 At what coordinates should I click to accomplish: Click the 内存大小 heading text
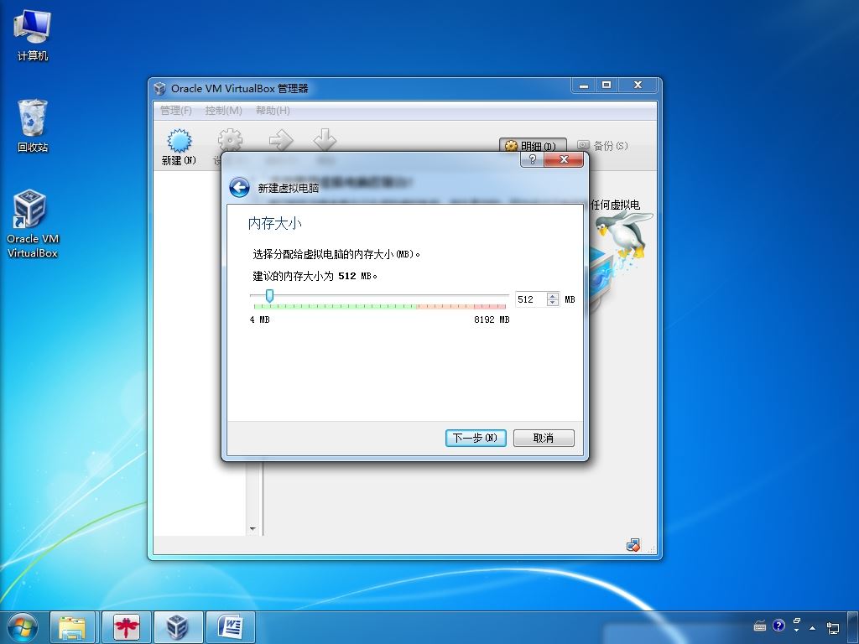click(274, 223)
